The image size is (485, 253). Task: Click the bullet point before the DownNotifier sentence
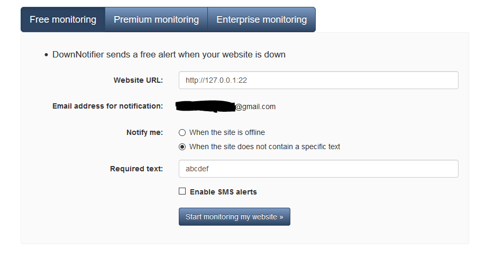[47, 55]
